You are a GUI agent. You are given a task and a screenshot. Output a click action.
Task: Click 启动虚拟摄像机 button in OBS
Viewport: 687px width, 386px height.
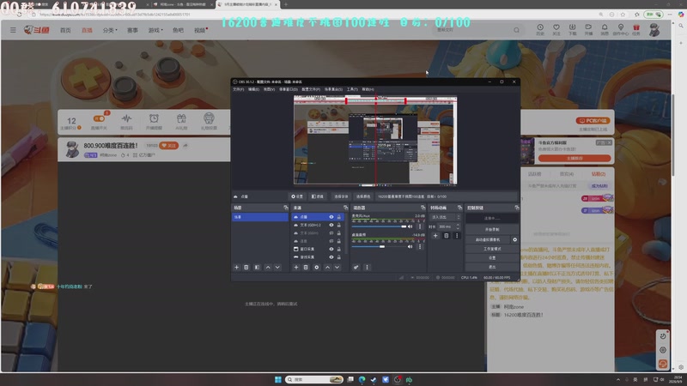pyautogui.click(x=488, y=239)
